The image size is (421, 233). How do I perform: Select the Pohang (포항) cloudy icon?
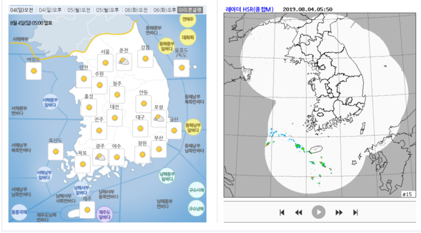(x=158, y=118)
